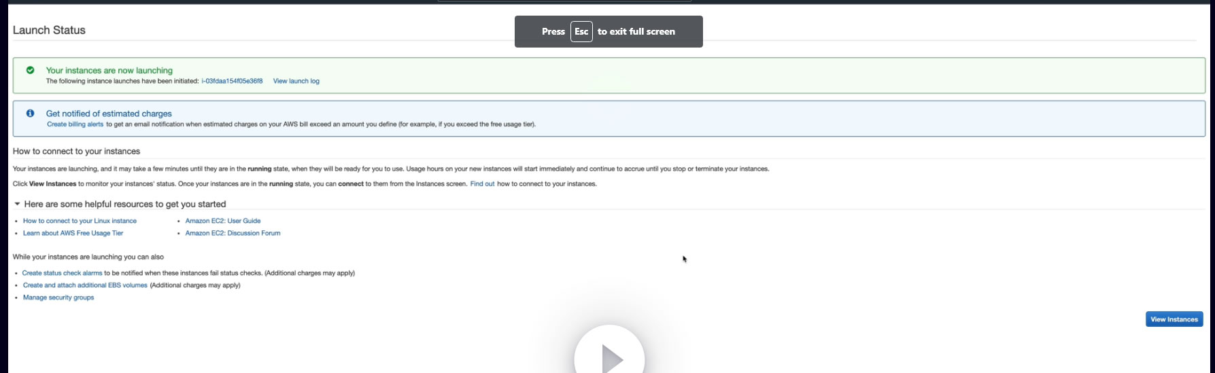Click the Your instances are now launching text

pos(109,71)
